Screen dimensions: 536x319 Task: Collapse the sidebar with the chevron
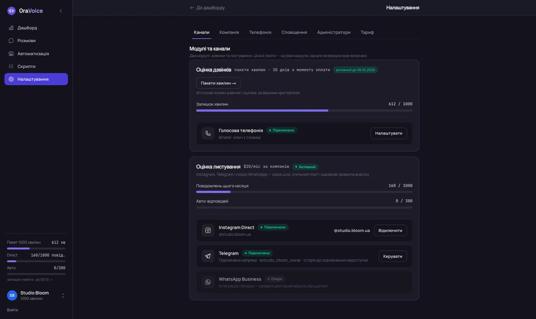pos(60,11)
